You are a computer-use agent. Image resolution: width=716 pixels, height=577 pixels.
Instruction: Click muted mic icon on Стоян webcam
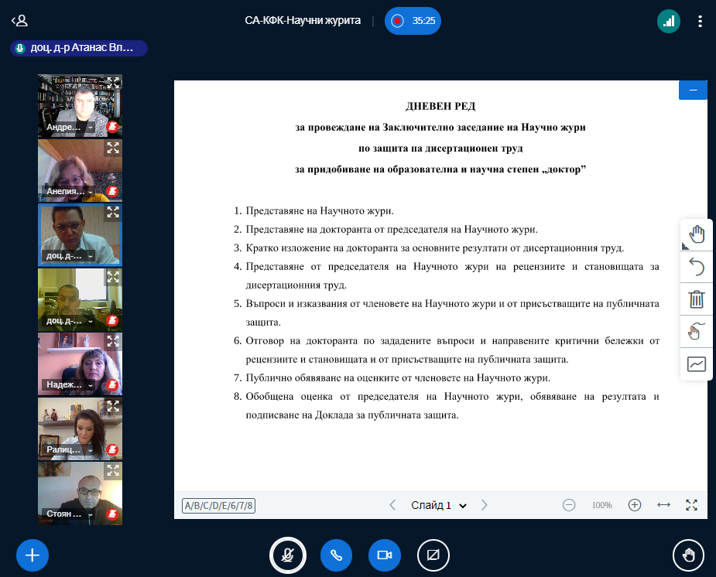(112, 514)
